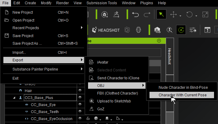
Task: Select CC_Base_EyeOcclusion in scene tree
Action: [41, 119]
